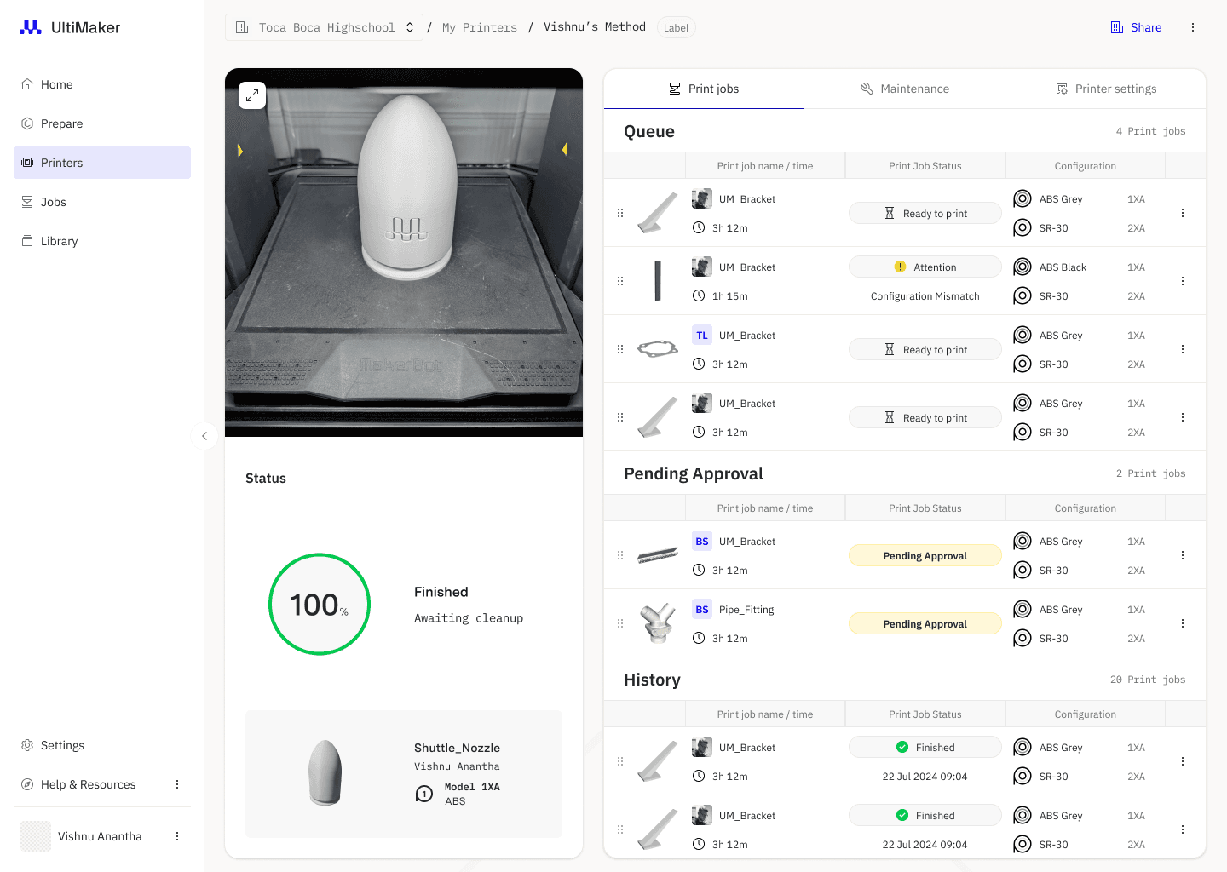Screen dimensions: 1227x872
Task: Open Settings in the sidebar
Action: [x=102, y=745]
